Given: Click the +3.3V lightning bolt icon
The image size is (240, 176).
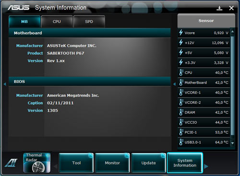Looking at the screenshot, I should [x=181, y=62].
